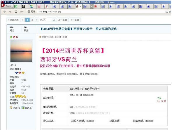
Task: Click the green online user icon beside 老七
Action: 11,37
